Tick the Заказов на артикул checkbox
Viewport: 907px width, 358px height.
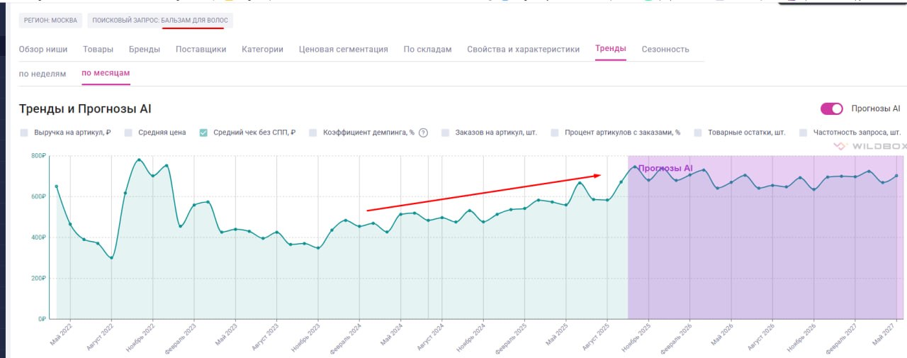tap(445, 133)
